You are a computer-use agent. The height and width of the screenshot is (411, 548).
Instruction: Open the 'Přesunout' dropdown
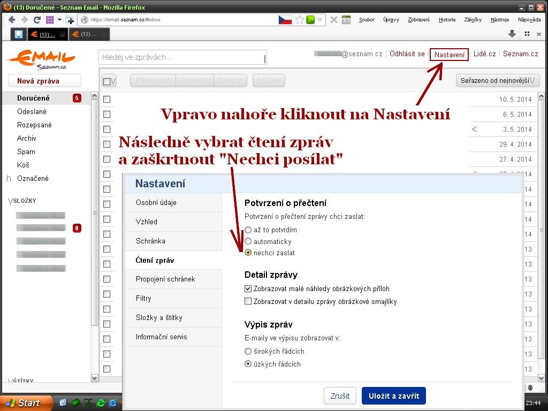pos(153,81)
